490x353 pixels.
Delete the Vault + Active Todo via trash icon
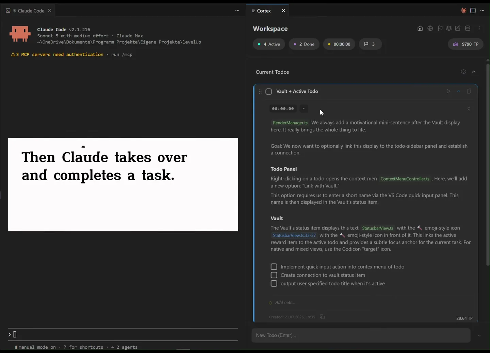point(469,91)
